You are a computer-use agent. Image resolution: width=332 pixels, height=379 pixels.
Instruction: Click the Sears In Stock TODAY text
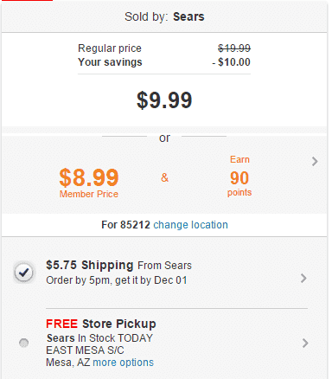pyautogui.click(x=99, y=337)
